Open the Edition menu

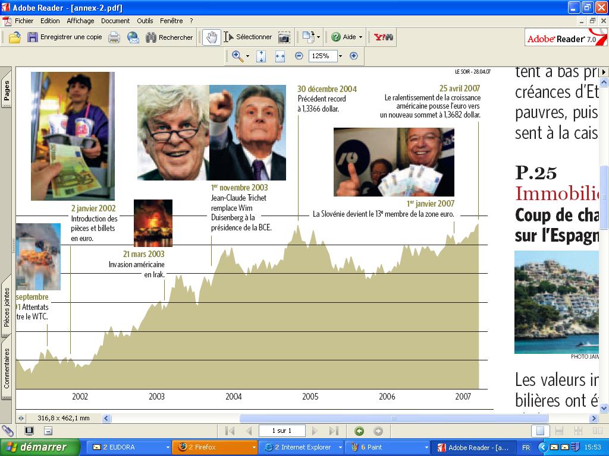50,21
